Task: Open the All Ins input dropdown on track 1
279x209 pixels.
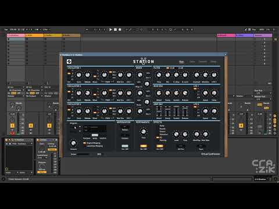Action: 16,87
